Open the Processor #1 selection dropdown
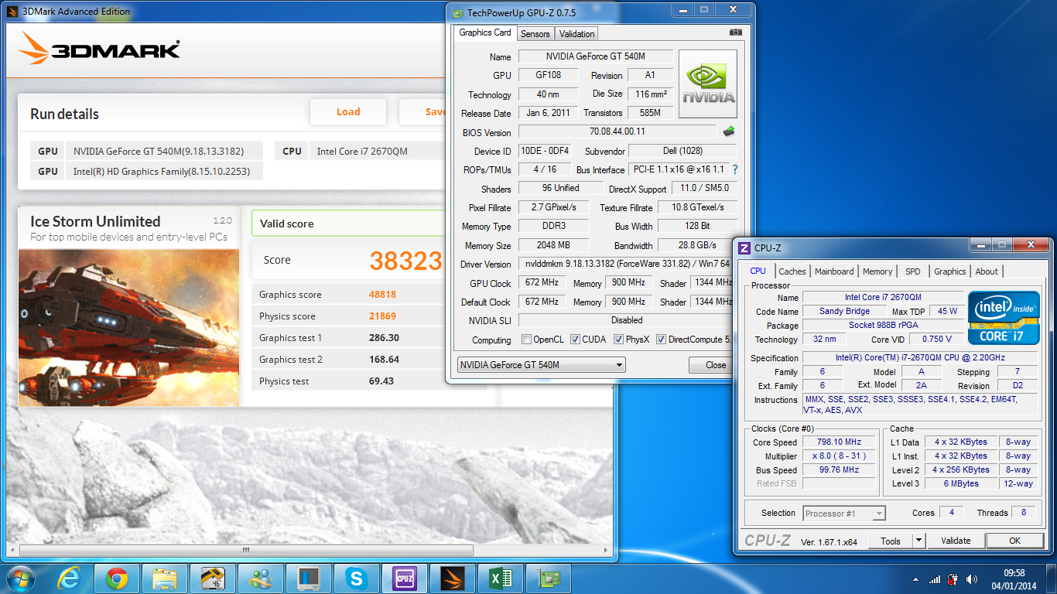 (844, 514)
